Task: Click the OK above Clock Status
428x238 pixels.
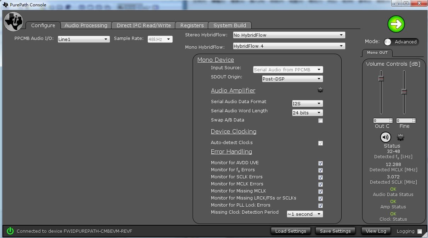Action: 393,214
